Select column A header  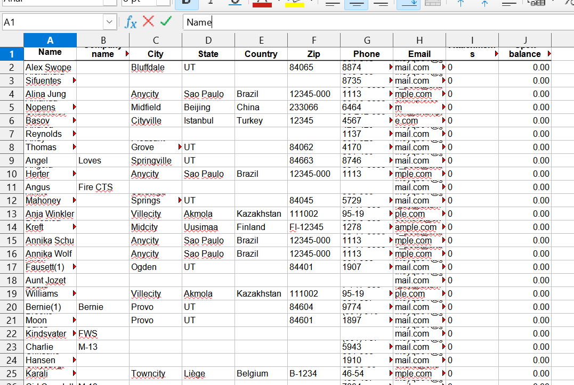pos(50,40)
